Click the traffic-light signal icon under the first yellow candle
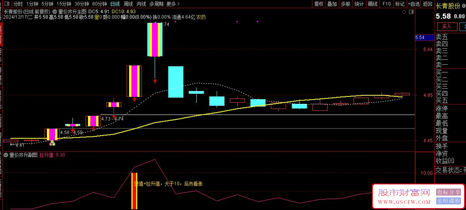 (x=52, y=143)
